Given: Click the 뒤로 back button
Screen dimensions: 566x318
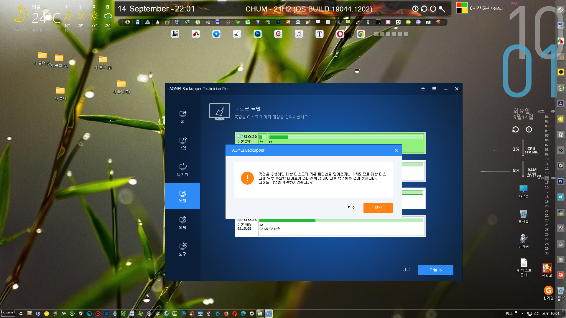Looking at the screenshot, I should (406, 269).
